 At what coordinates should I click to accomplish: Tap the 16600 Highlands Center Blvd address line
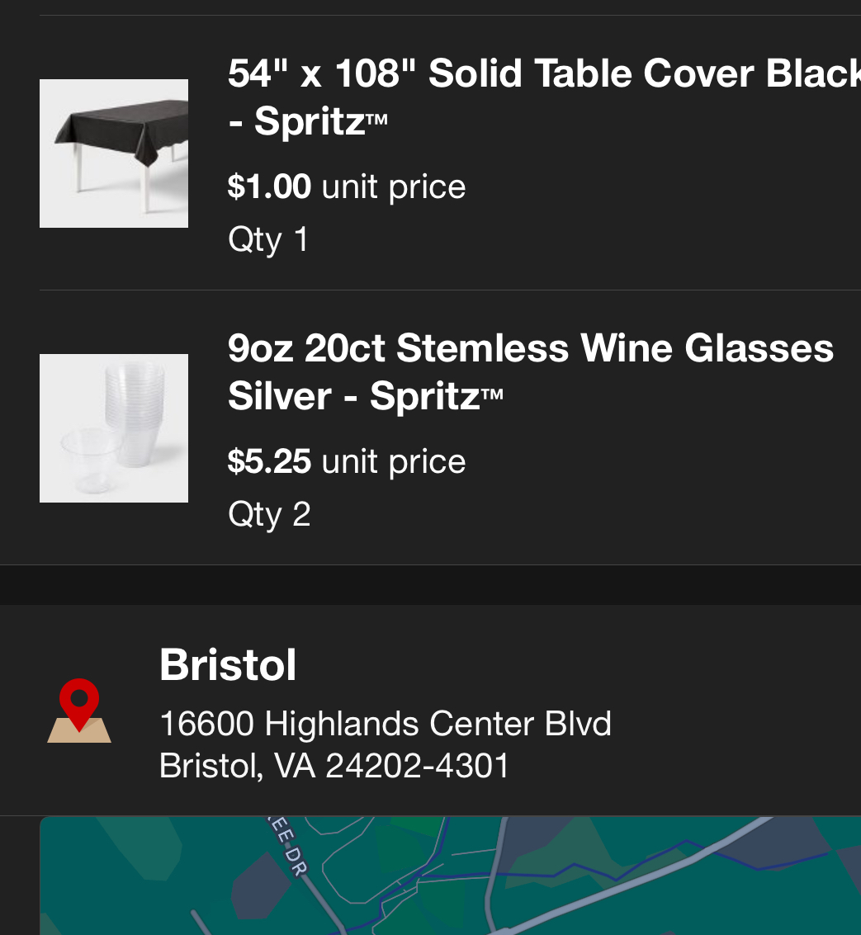click(x=385, y=724)
